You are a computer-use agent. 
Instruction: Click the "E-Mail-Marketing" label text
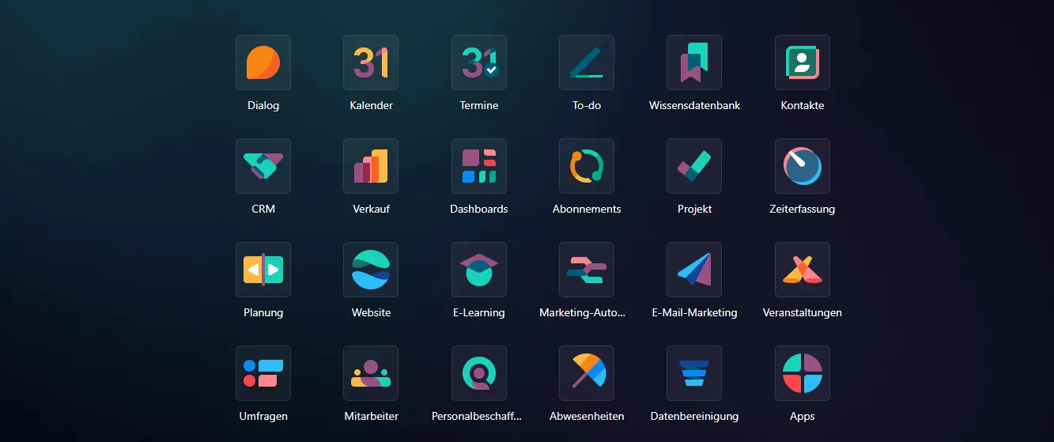(x=694, y=312)
